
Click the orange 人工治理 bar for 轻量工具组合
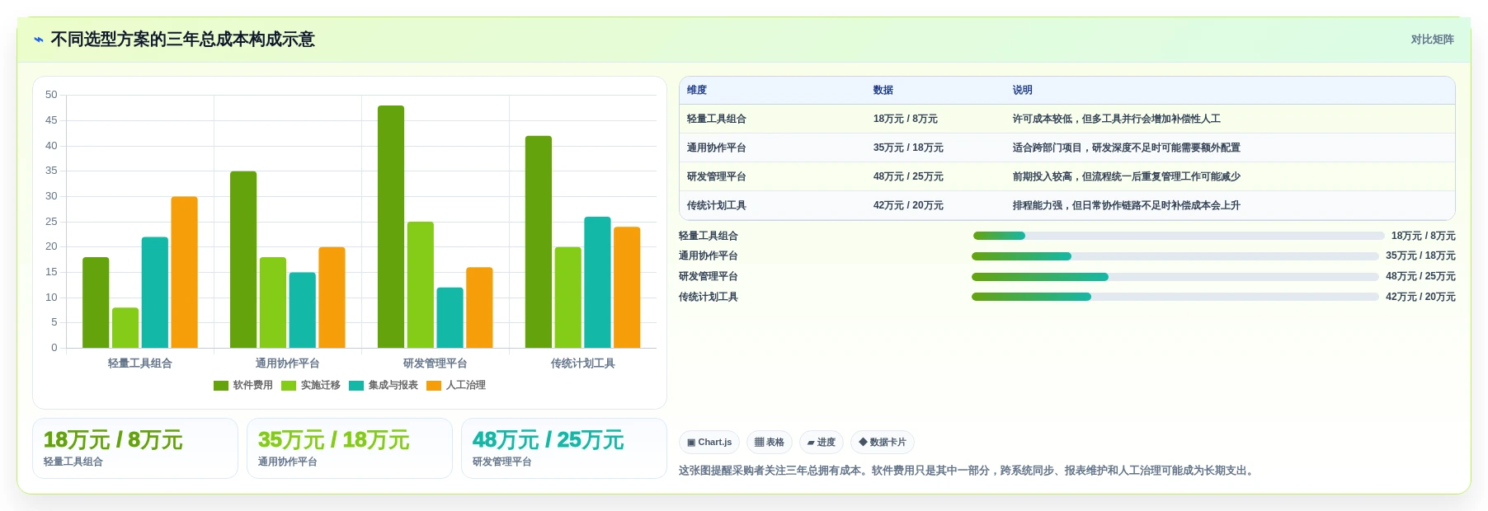[184, 272]
